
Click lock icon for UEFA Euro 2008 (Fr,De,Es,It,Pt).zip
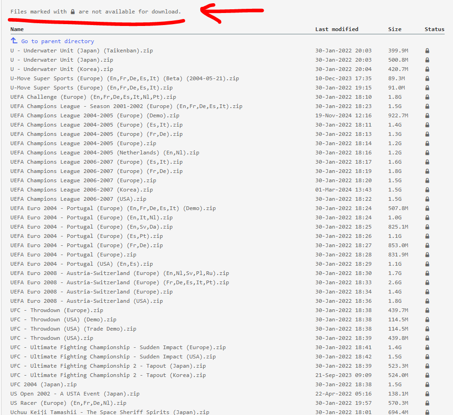click(x=427, y=282)
